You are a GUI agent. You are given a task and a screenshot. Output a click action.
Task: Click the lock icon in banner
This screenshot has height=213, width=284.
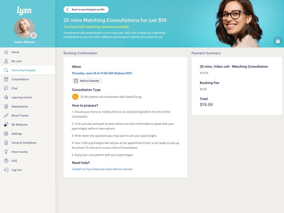click(x=278, y=41)
